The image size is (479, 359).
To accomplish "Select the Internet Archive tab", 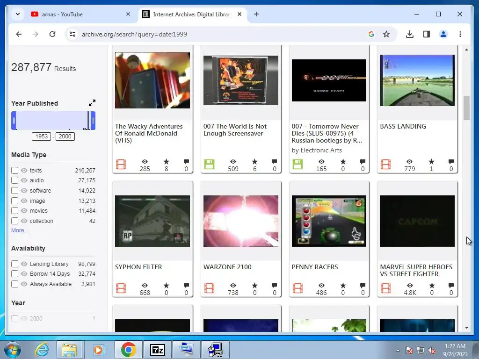I will click(x=192, y=14).
